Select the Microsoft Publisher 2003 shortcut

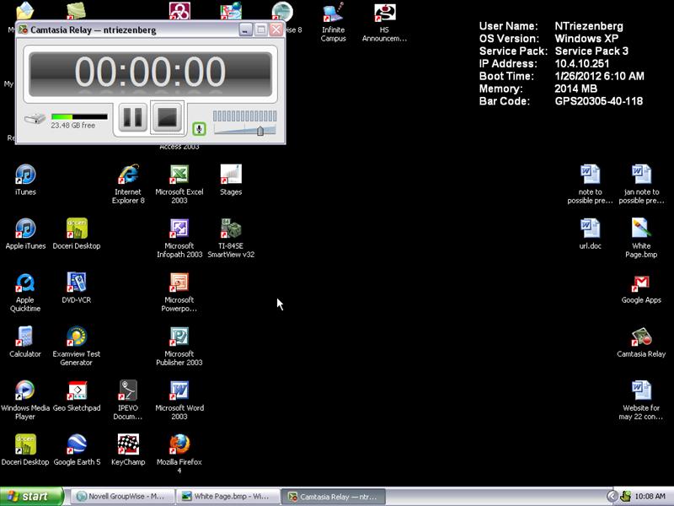pyautogui.click(x=179, y=347)
